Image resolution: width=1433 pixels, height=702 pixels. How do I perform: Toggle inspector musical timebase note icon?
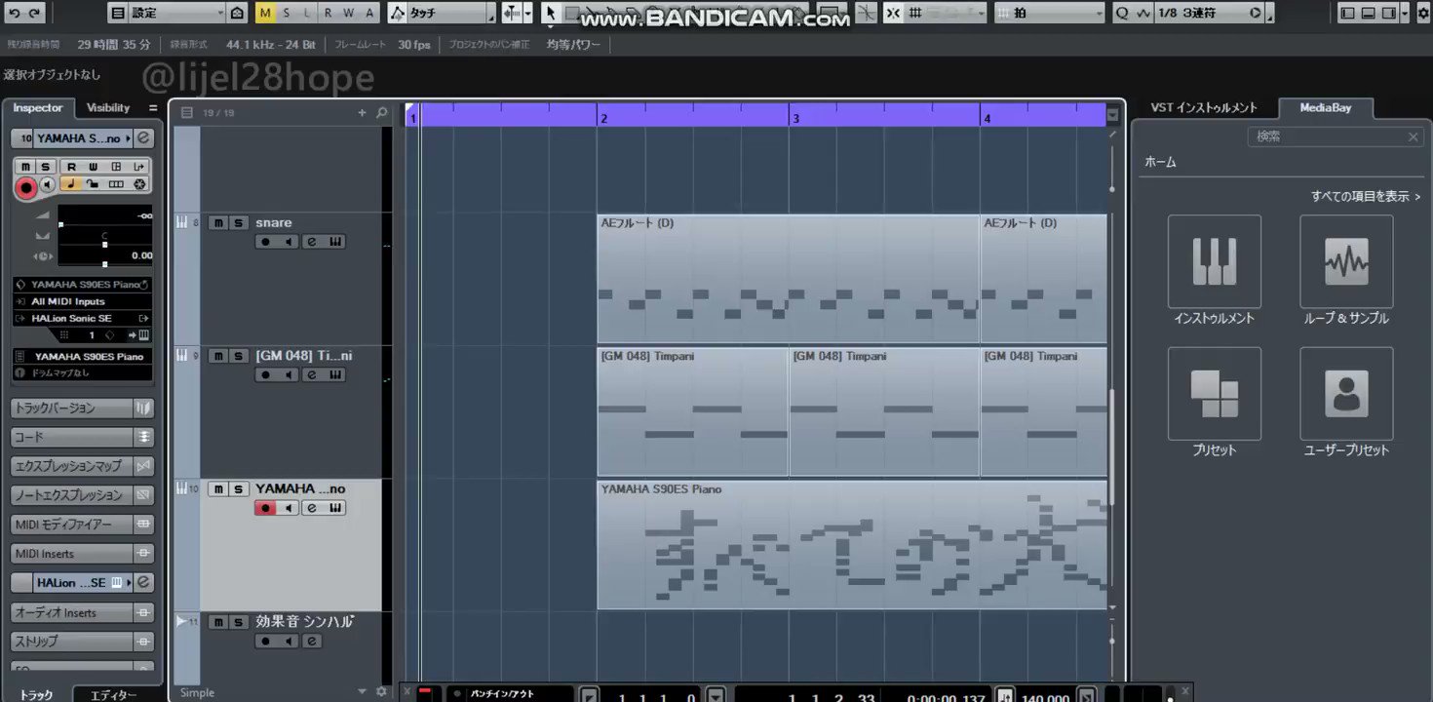(x=70, y=184)
